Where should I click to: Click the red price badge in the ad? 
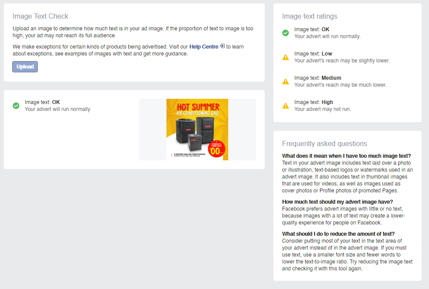(x=216, y=149)
